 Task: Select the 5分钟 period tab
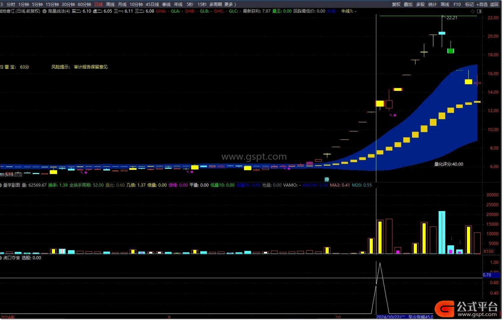click(x=37, y=4)
